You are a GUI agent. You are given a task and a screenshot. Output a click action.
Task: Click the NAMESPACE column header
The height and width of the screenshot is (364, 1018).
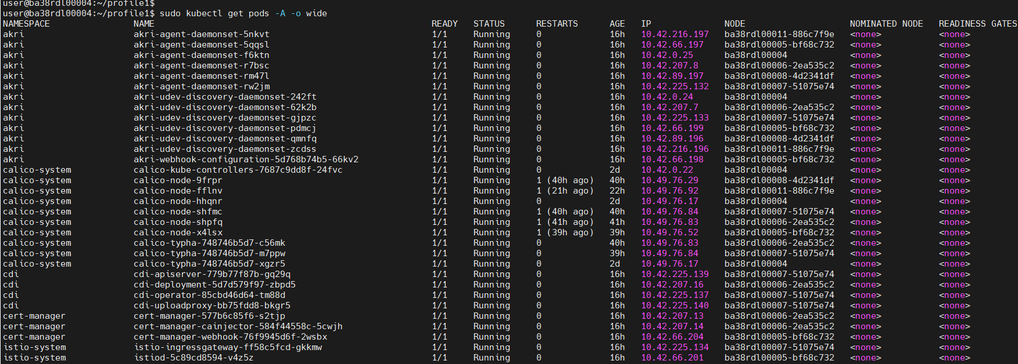(x=26, y=24)
